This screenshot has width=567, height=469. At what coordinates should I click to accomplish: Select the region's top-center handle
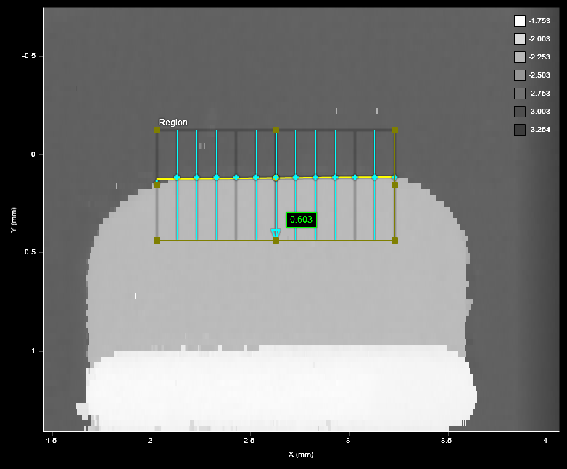(x=276, y=130)
